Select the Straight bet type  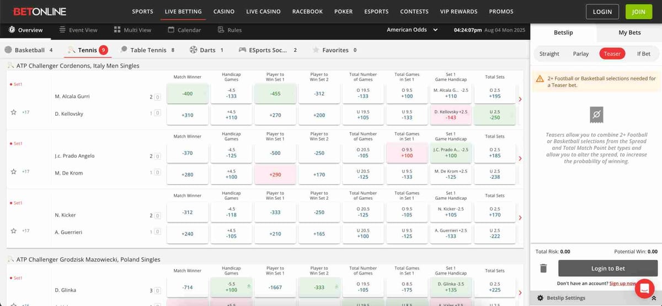pyautogui.click(x=549, y=54)
